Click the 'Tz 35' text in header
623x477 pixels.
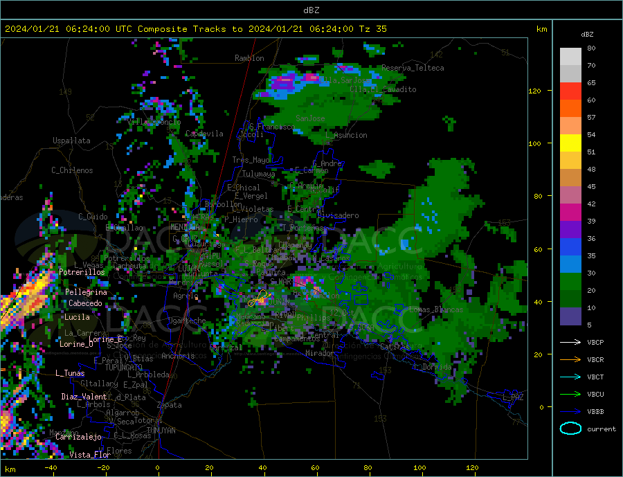(x=372, y=29)
